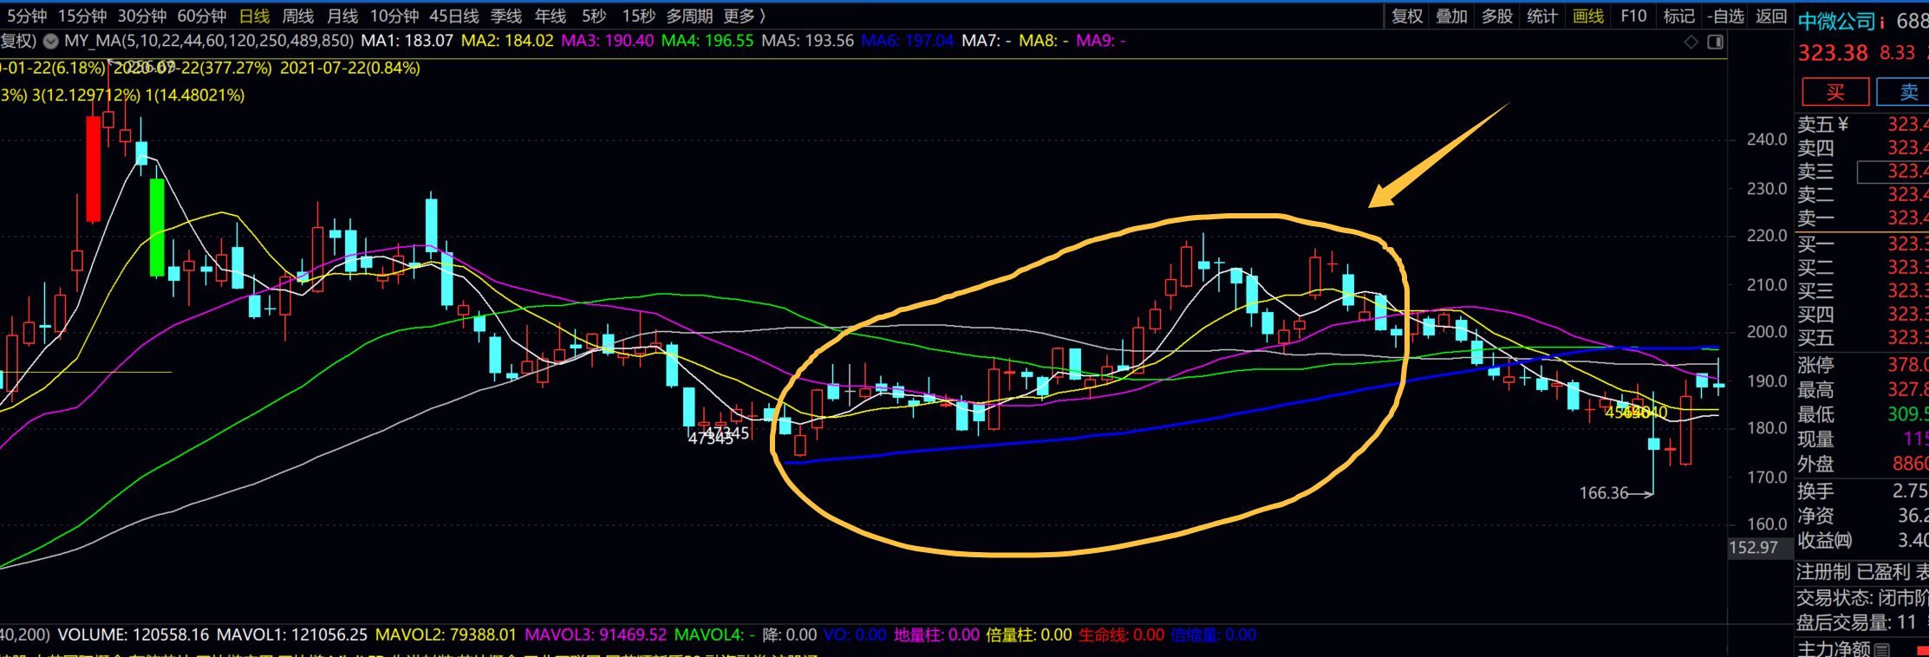
Task: Switch to the 周线 weekly chart tab
Action: [x=298, y=16]
